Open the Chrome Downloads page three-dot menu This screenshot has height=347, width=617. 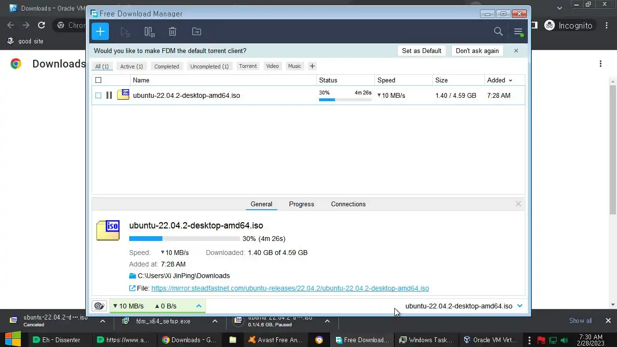[601, 64]
